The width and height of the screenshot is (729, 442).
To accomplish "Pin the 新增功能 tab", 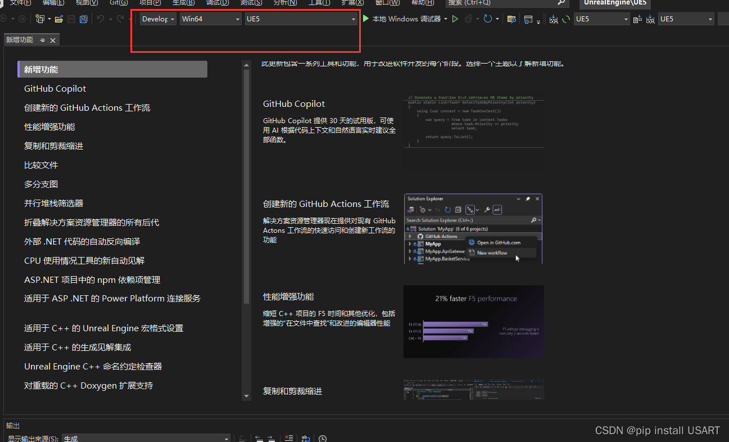I will click(43, 40).
